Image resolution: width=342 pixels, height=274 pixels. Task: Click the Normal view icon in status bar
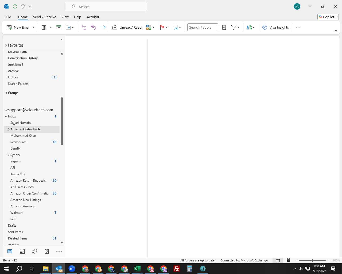click(278, 260)
